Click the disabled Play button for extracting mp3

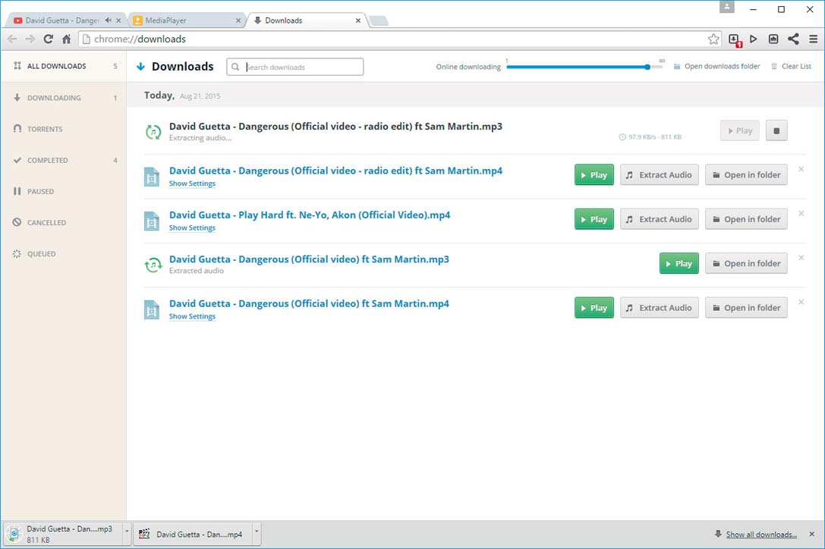click(740, 131)
